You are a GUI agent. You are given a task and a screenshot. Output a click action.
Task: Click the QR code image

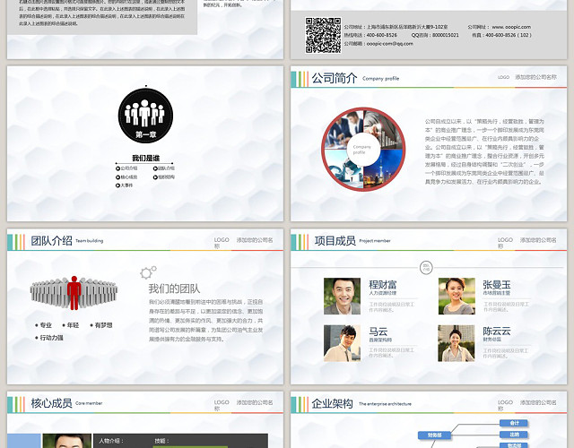(323, 35)
